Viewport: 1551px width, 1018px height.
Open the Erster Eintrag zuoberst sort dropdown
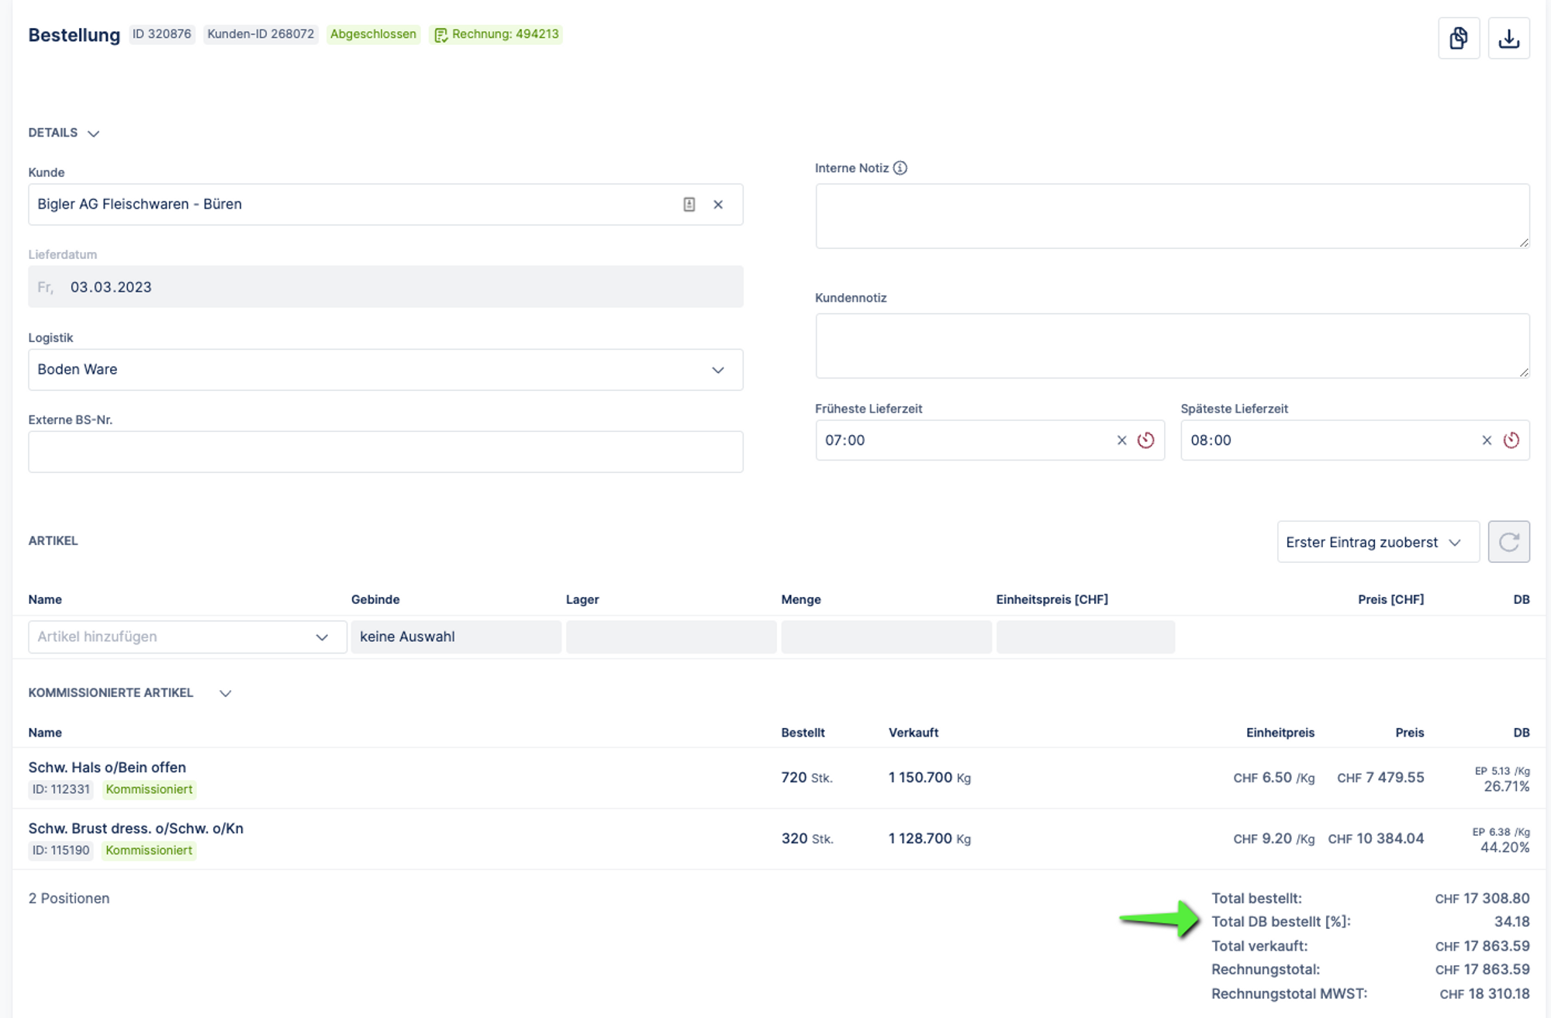click(x=1377, y=542)
